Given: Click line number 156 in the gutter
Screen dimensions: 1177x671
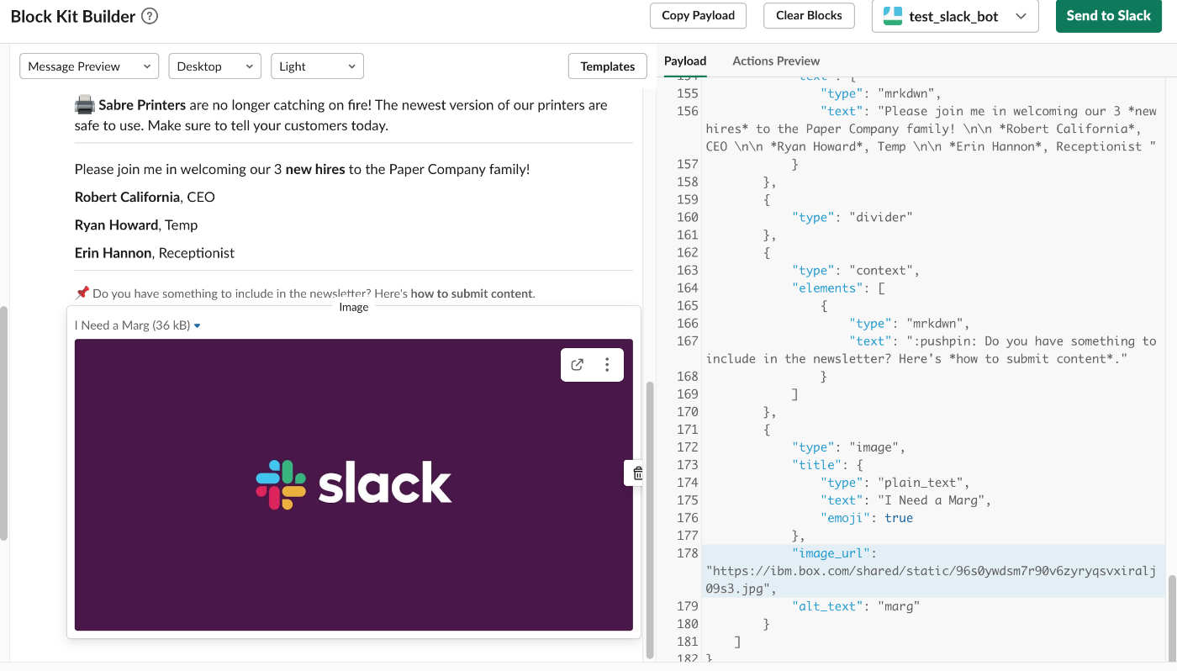Looking at the screenshot, I should click(687, 111).
